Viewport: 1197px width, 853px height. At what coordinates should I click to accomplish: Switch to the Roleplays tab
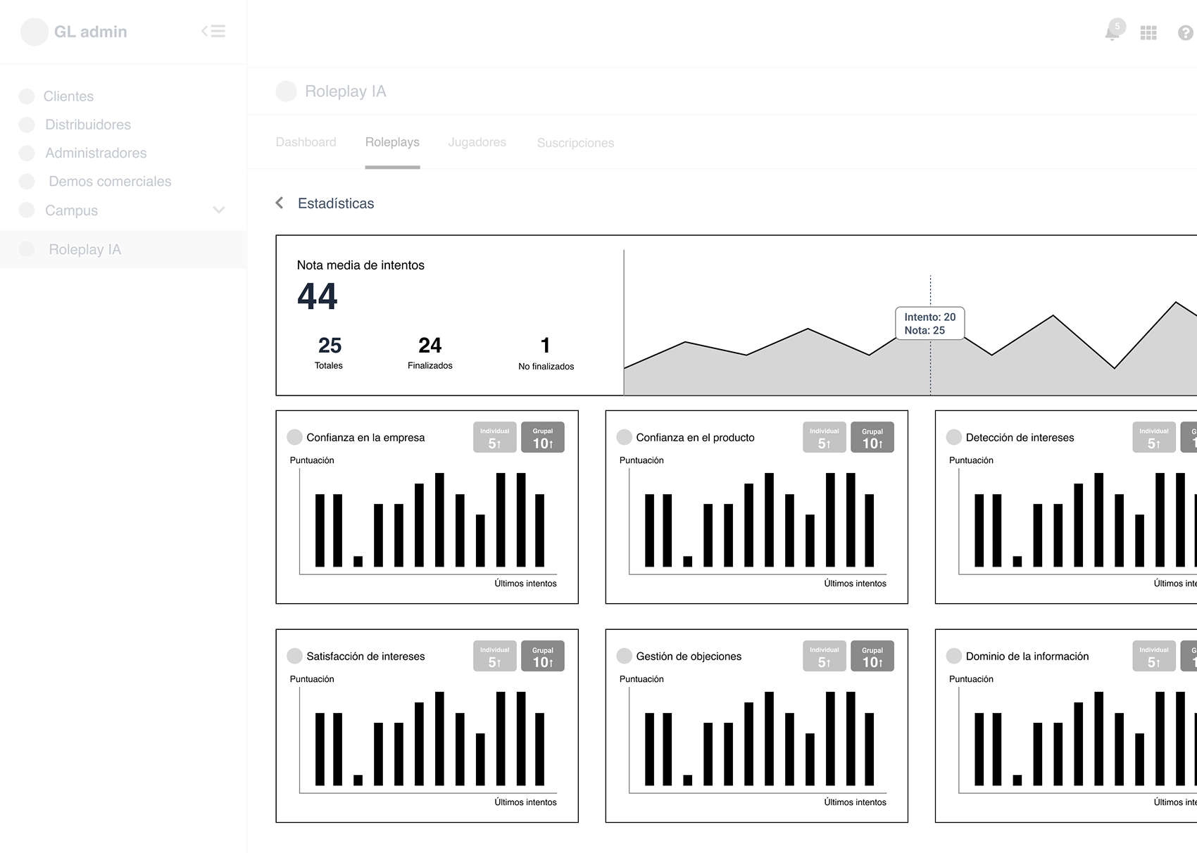coord(392,142)
